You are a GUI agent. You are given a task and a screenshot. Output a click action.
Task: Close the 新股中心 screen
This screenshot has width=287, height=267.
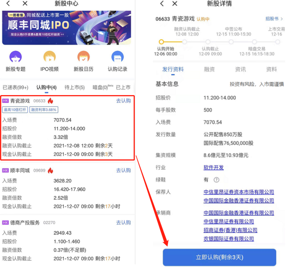[x=25, y=3]
